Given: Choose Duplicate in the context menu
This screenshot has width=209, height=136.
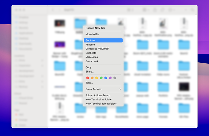Looking at the screenshot, I should tap(103, 53).
